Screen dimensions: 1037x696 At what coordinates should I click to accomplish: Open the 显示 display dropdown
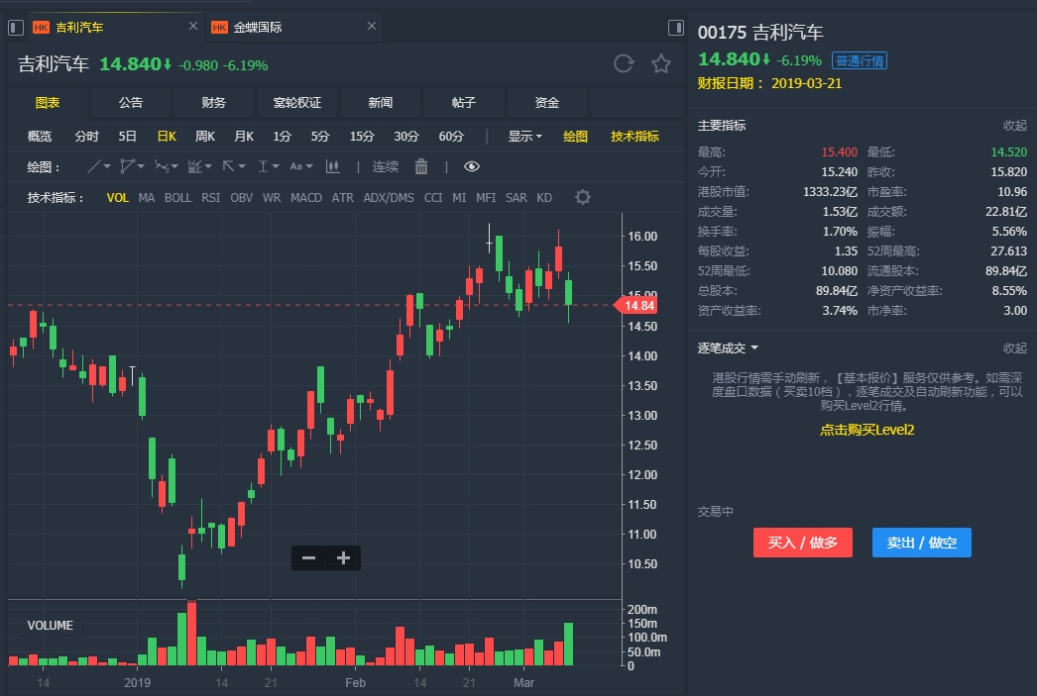tap(524, 137)
